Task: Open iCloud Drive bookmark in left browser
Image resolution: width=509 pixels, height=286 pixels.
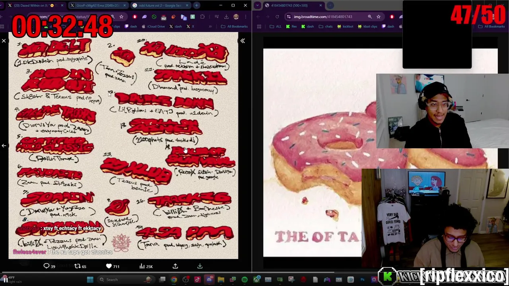Action: [153, 27]
